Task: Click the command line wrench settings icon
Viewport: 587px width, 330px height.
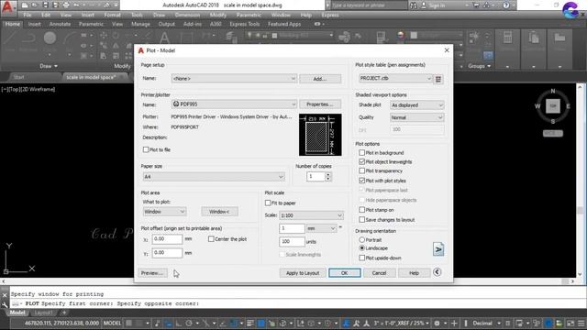Action: coord(5,304)
